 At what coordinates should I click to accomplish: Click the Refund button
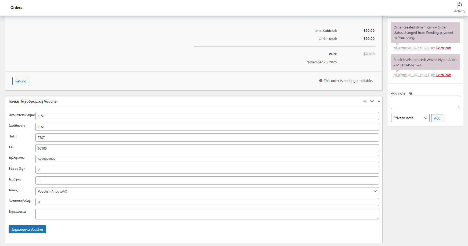pos(21,81)
